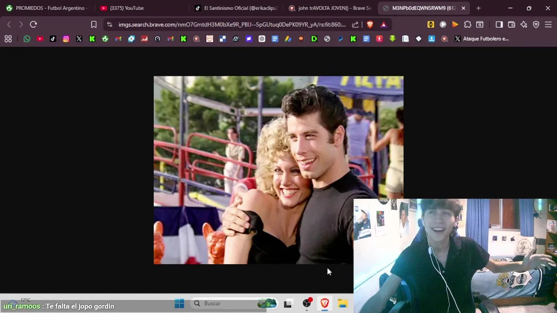Screen dimensions: 557x313
Task: Click the Grease couple photo
Action: point(278,170)
